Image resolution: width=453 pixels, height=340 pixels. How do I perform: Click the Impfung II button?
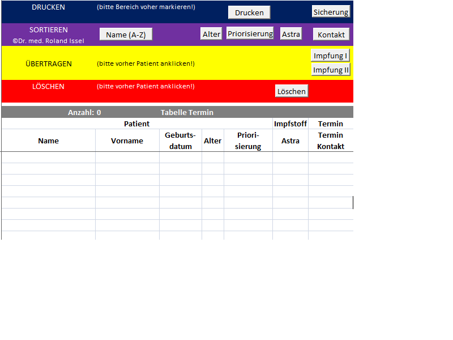point(331,70)
